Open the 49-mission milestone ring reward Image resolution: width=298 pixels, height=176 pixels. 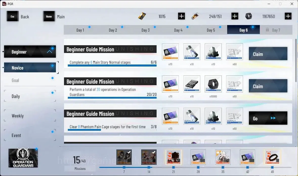[x=272, y=157]
